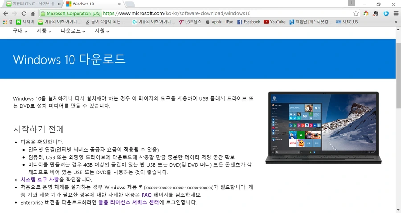The height and width of the screenshot is (213, 401).
Task: Open the Naver (네이버) bookmark
Action: [x=25, y=22]
